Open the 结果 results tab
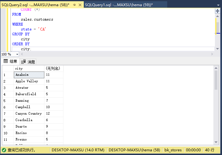Viewport: 222px width, 155px height. click(x=10, y=61)
